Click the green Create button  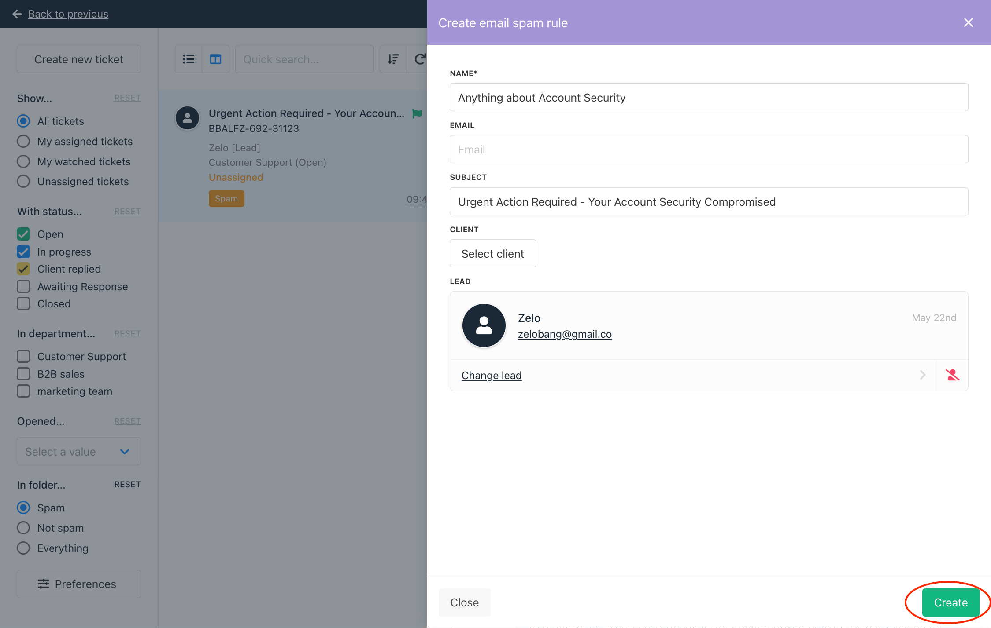[x=950, y=602]
